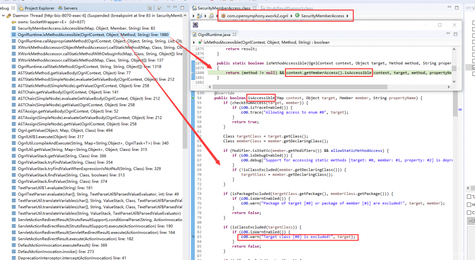Click the key icon beside owns: SocketWrapper

coord(14,22)
